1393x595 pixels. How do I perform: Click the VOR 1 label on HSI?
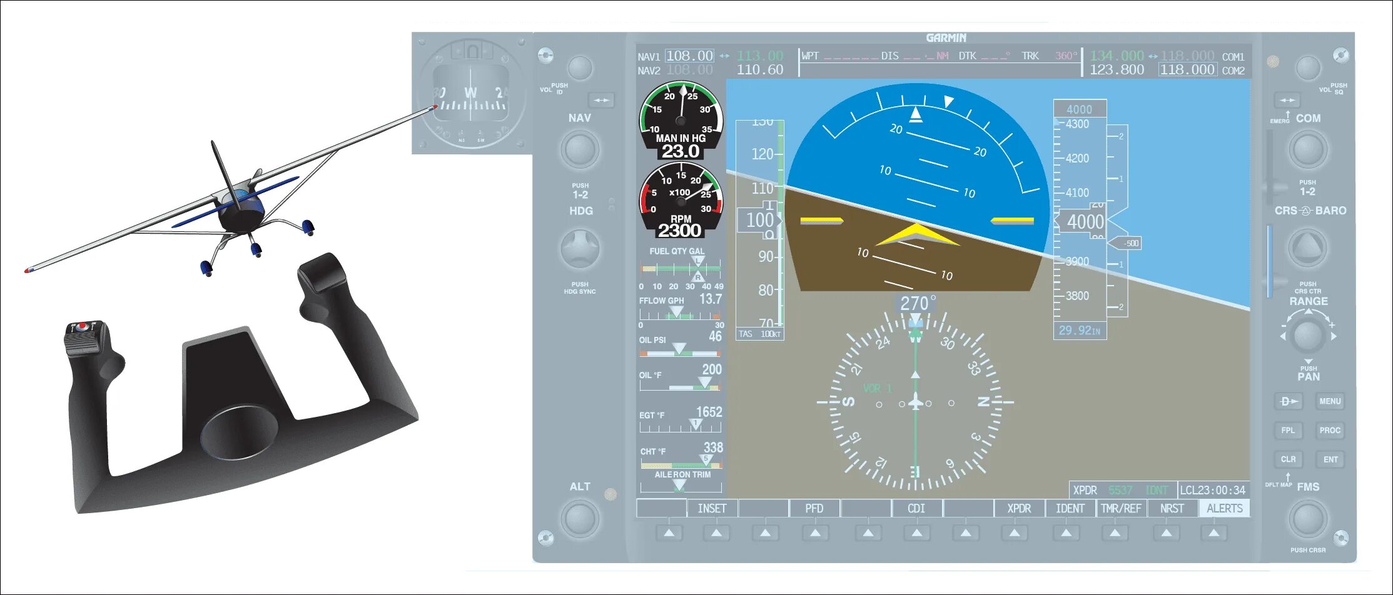pyautogui.click(x=878, y=388)
